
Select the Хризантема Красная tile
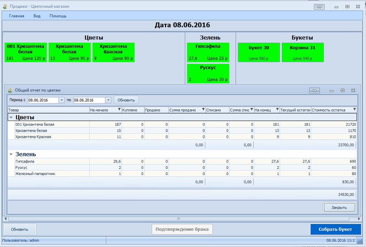[113, 52]
